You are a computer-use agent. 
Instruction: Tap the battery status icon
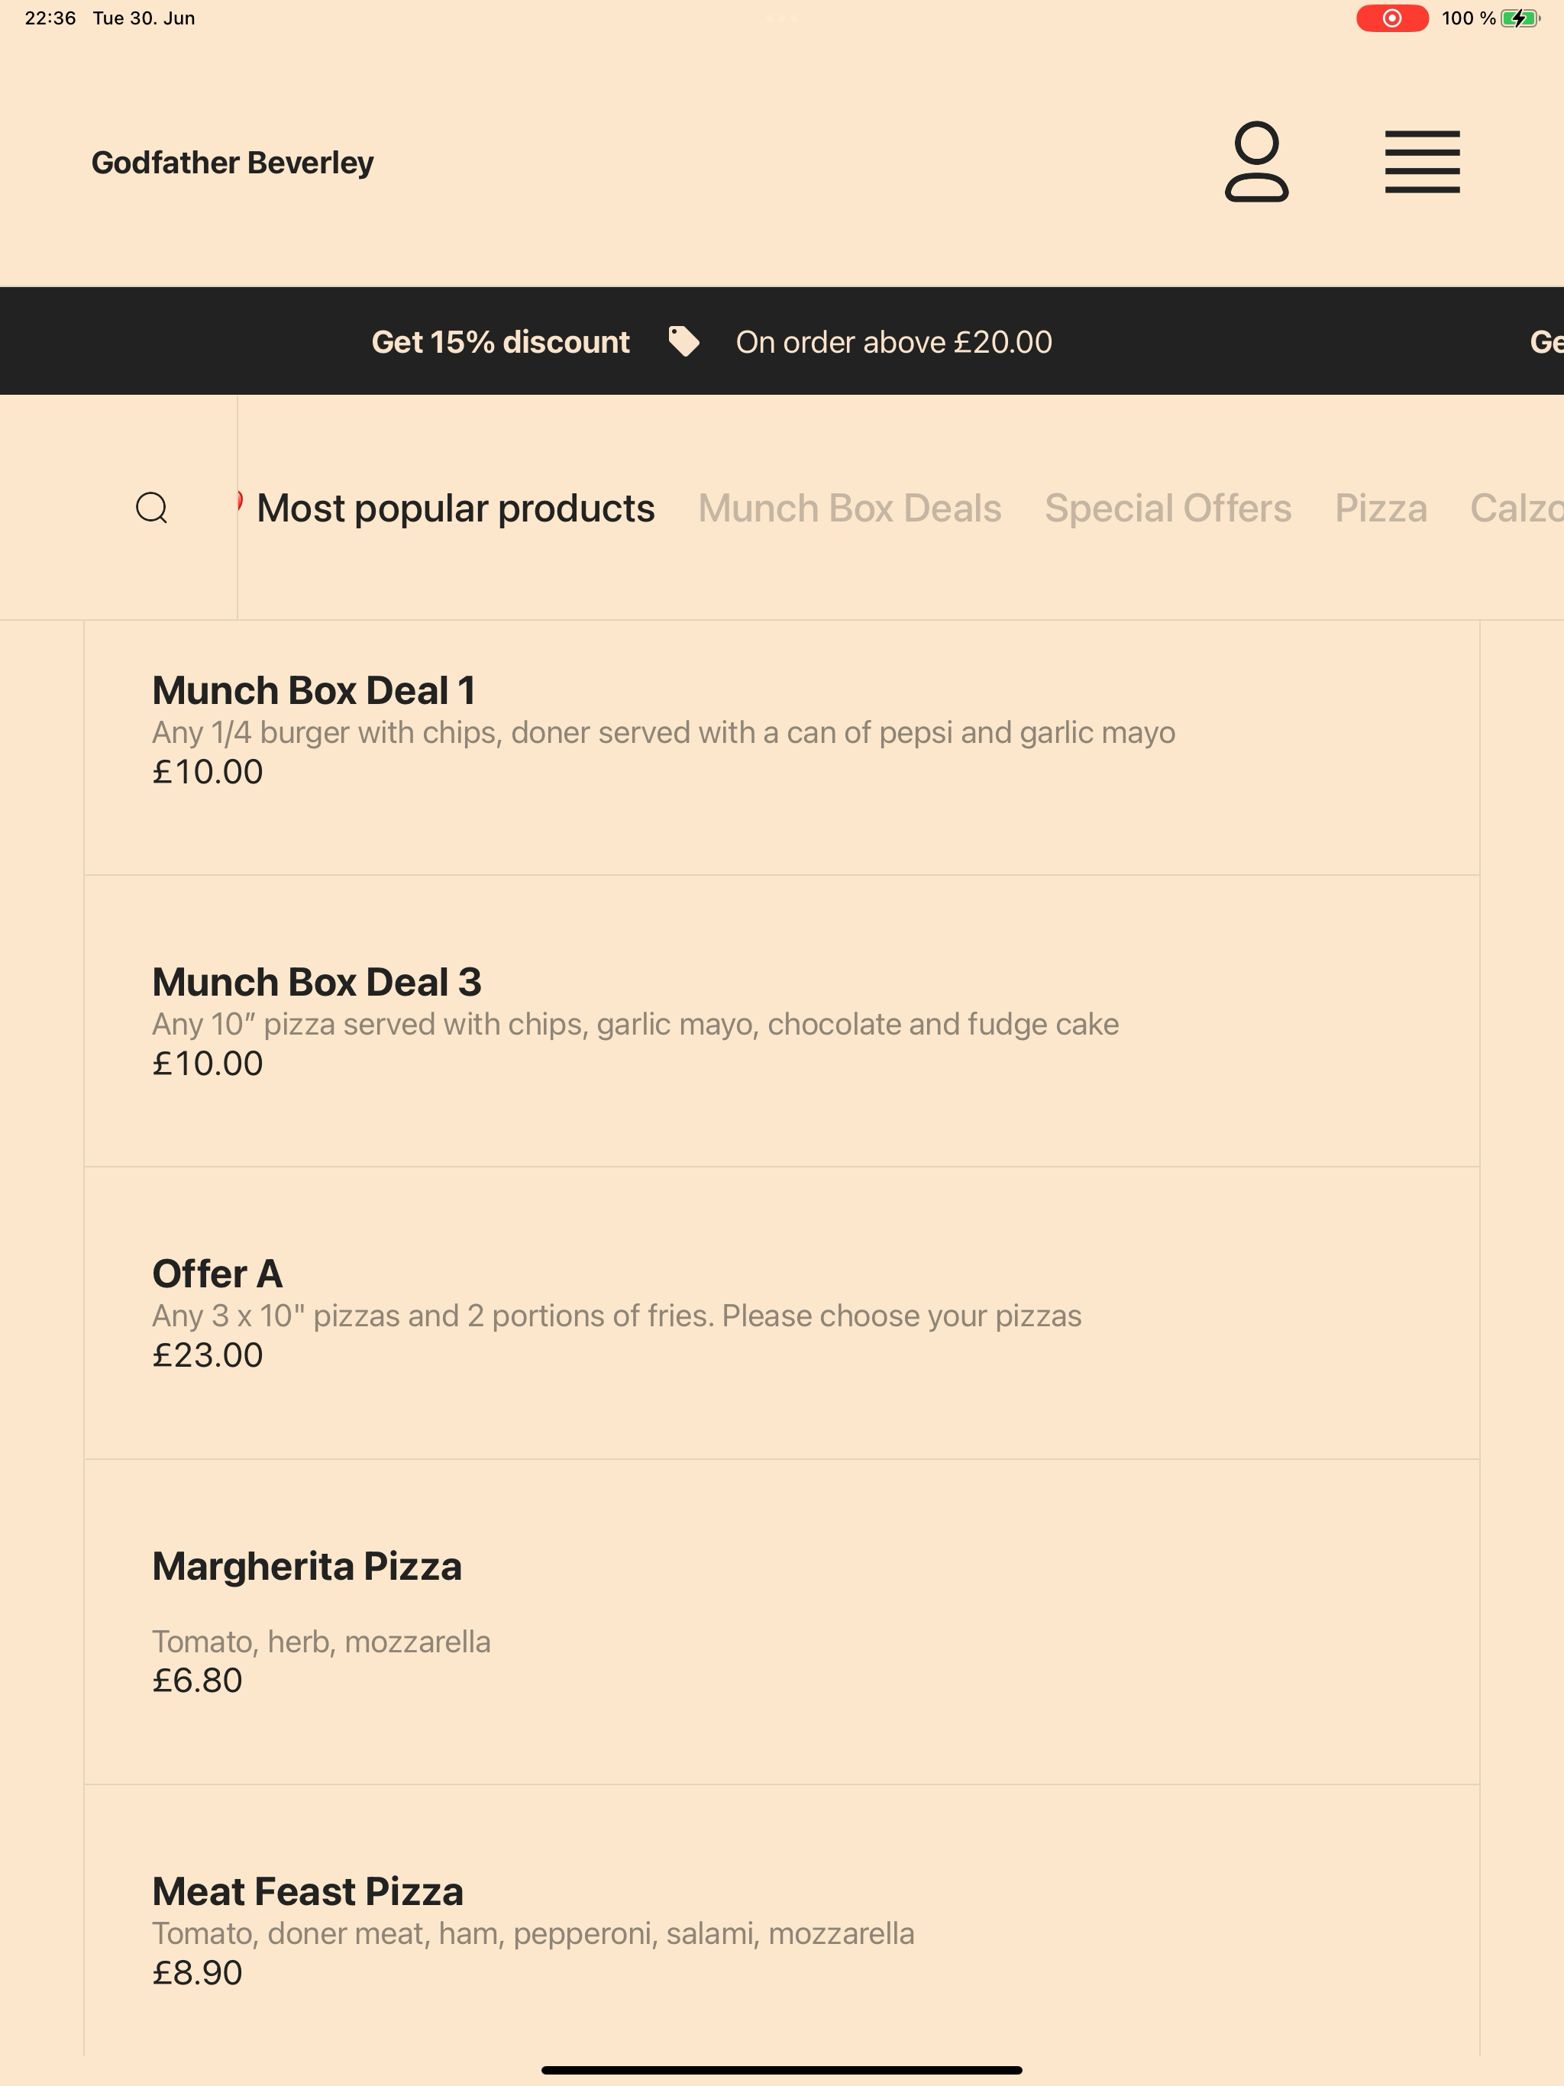(1520, 18)
